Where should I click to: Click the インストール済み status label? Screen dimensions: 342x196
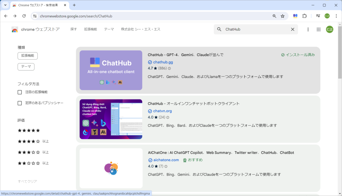[x=298, y=55]
